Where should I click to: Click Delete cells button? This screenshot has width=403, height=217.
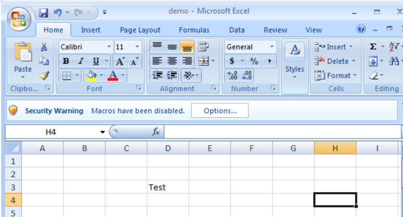click(x=335, y=61)
